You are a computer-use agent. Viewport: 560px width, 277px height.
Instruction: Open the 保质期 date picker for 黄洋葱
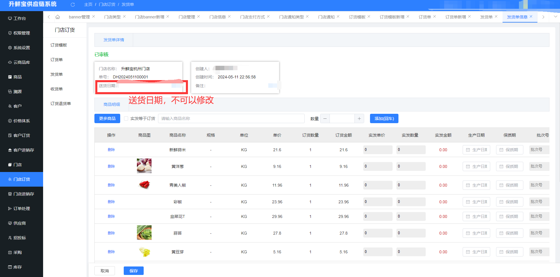[510, 166]
